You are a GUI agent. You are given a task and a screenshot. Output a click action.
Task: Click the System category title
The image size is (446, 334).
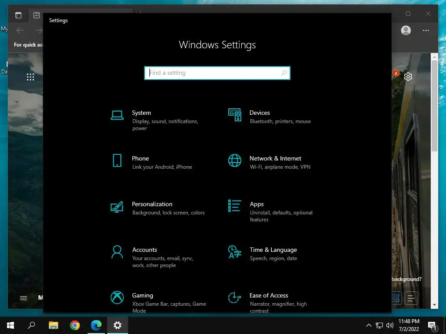click(x=142, y=113)
